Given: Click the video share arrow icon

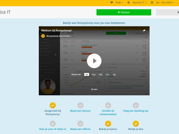Looking at the screenshot, I should coord(144,31).
